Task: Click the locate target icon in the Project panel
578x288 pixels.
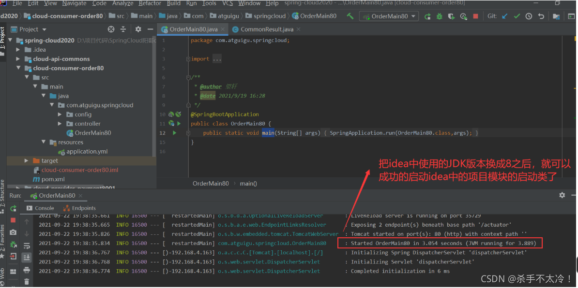Action: tap(111, 29)
